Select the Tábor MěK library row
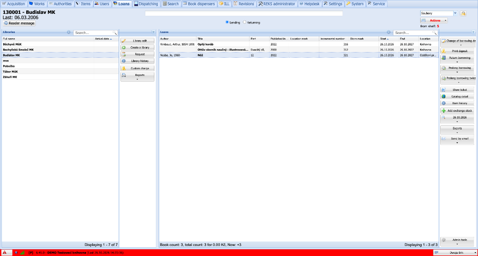The width and height of the screenshot is (478, 256). [x=60, y=72]
